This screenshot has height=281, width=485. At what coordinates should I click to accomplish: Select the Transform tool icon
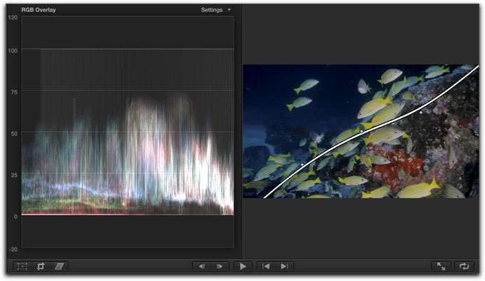point(22,266)
